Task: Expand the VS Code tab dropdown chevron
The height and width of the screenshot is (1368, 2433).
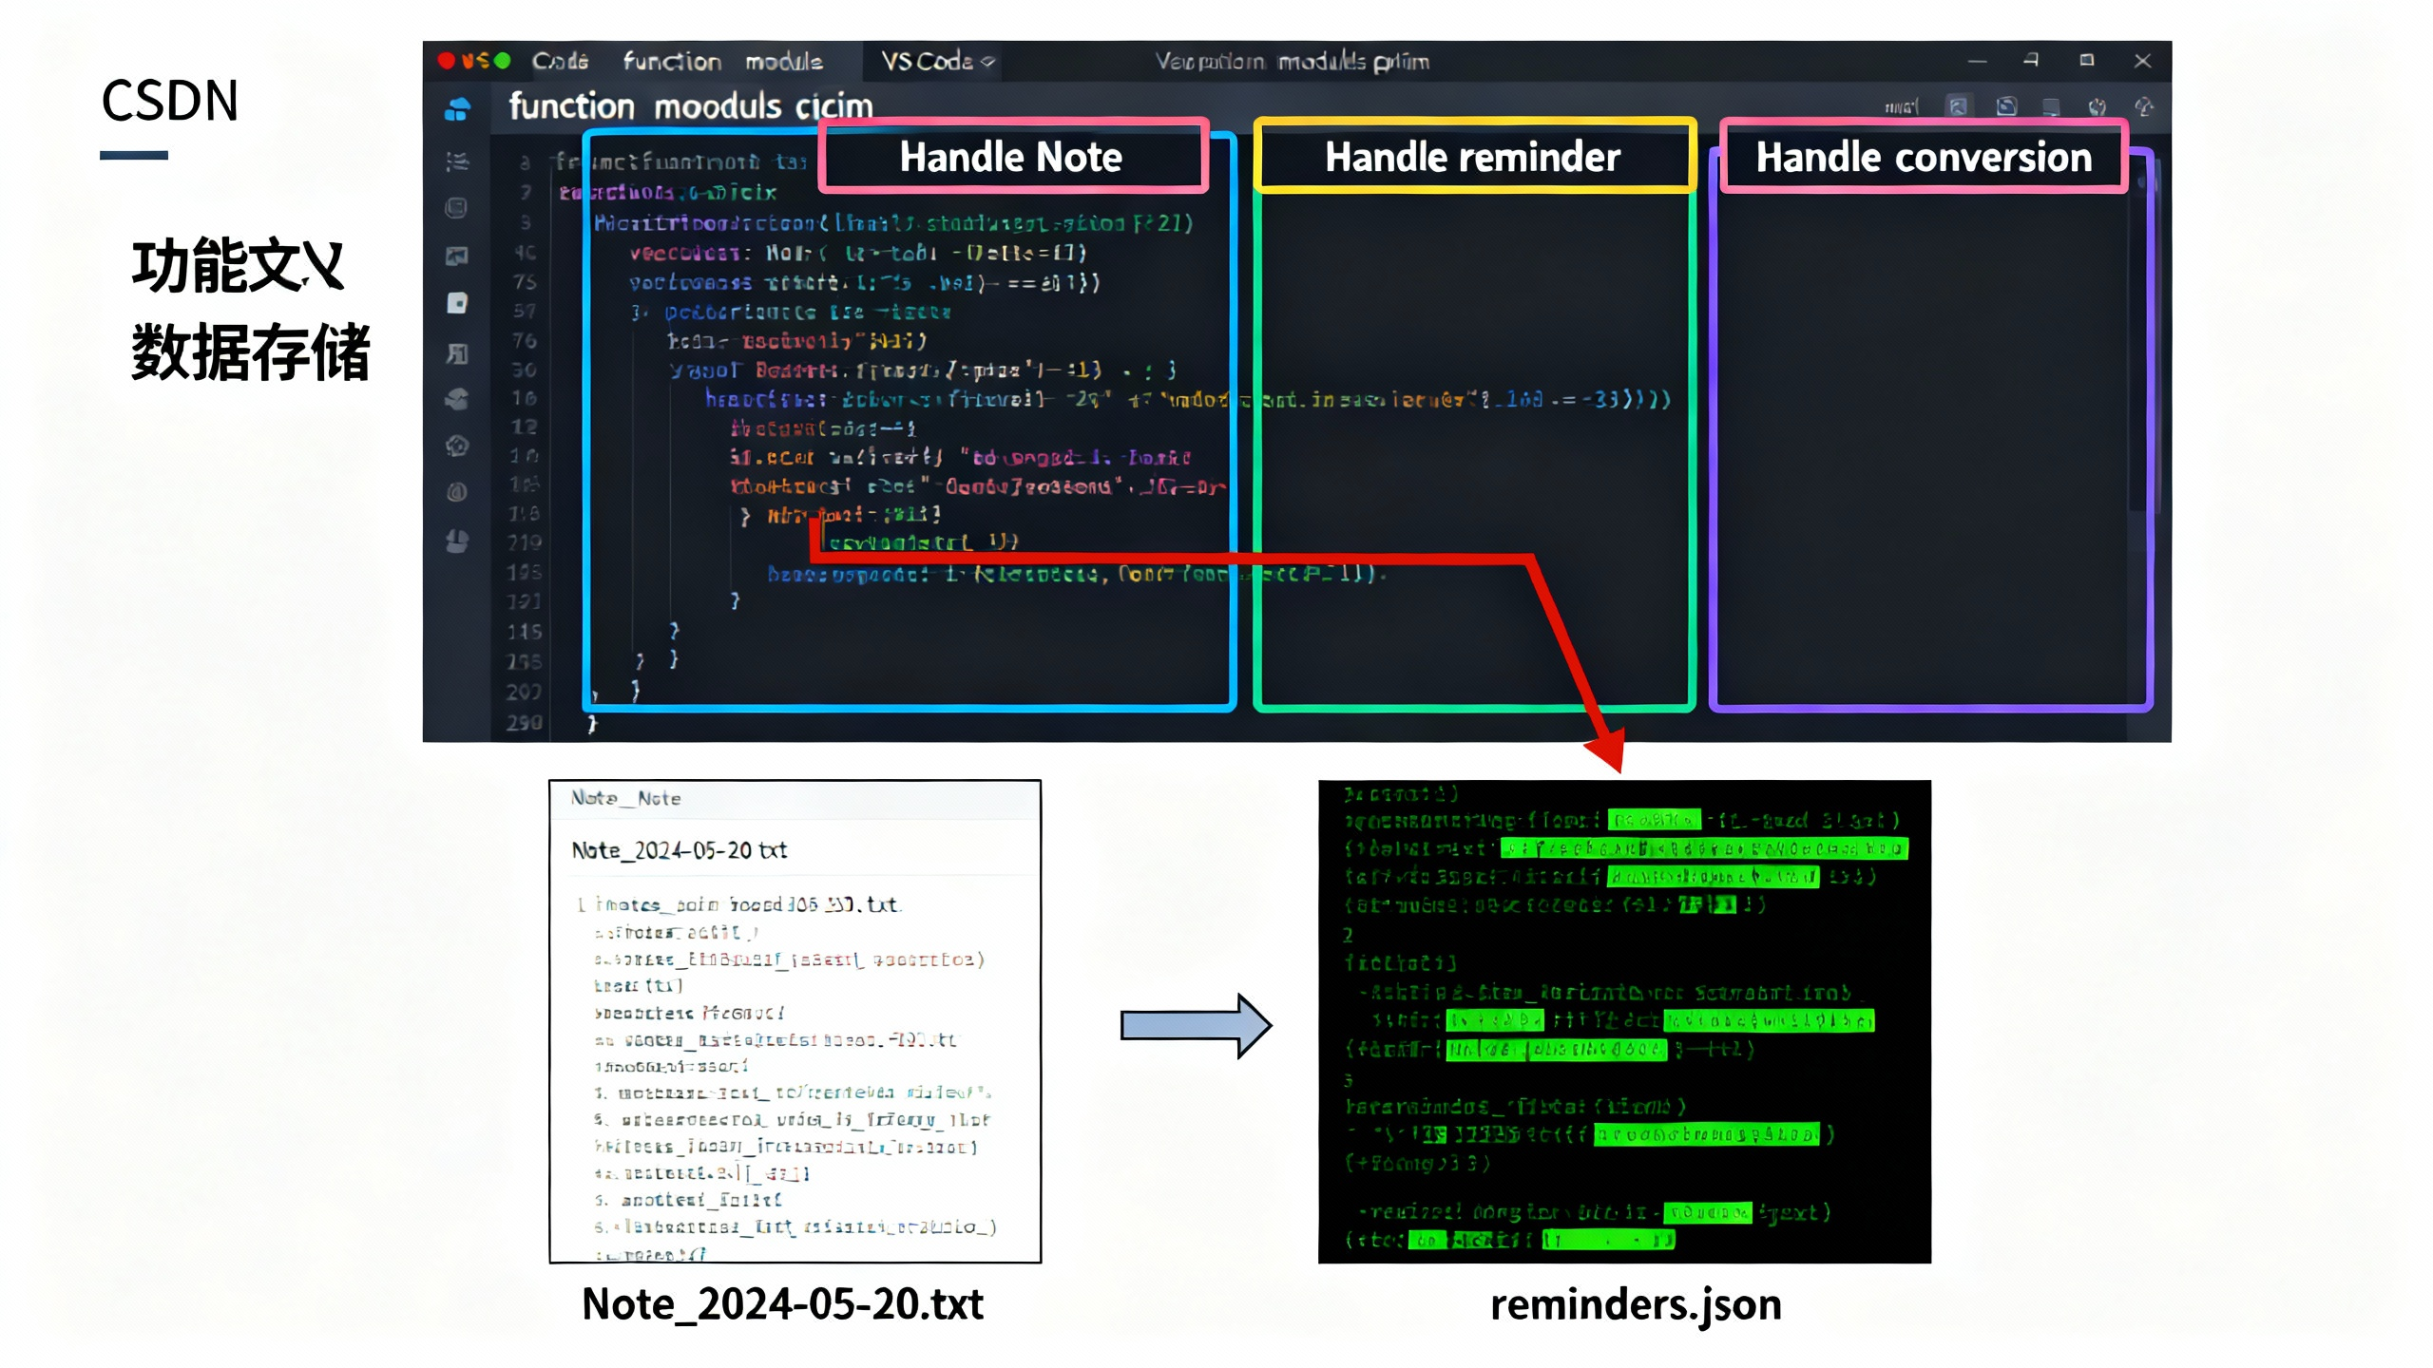Action: [x=988, y=62]
